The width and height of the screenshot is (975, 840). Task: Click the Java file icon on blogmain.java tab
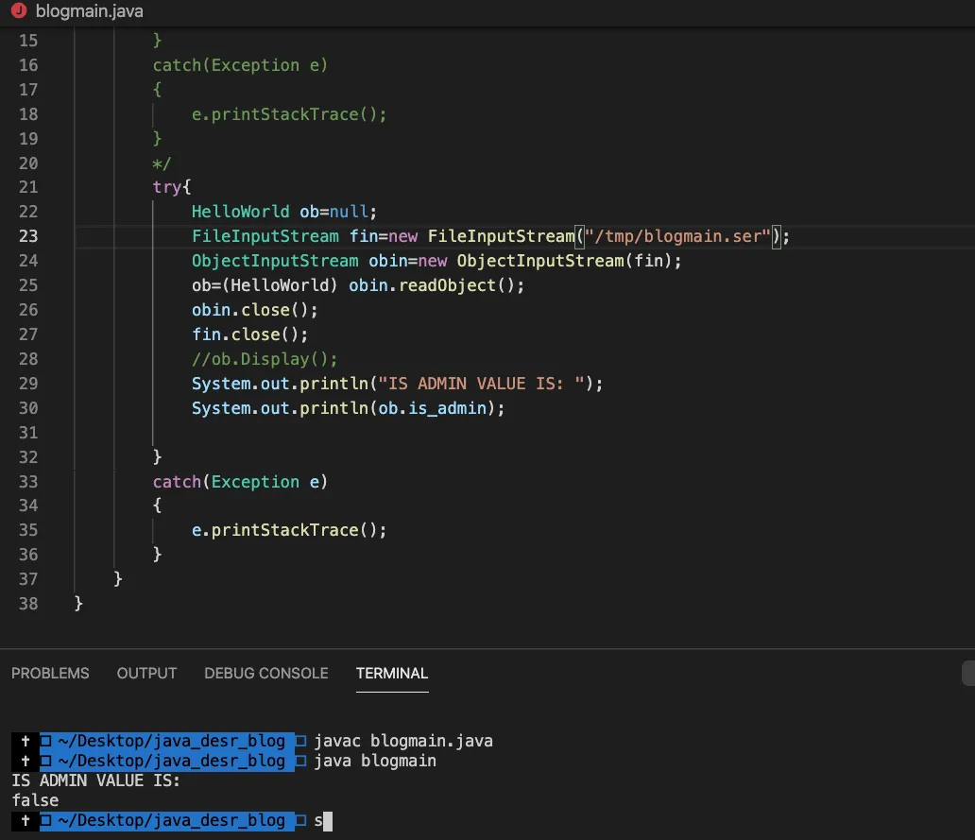19,10
